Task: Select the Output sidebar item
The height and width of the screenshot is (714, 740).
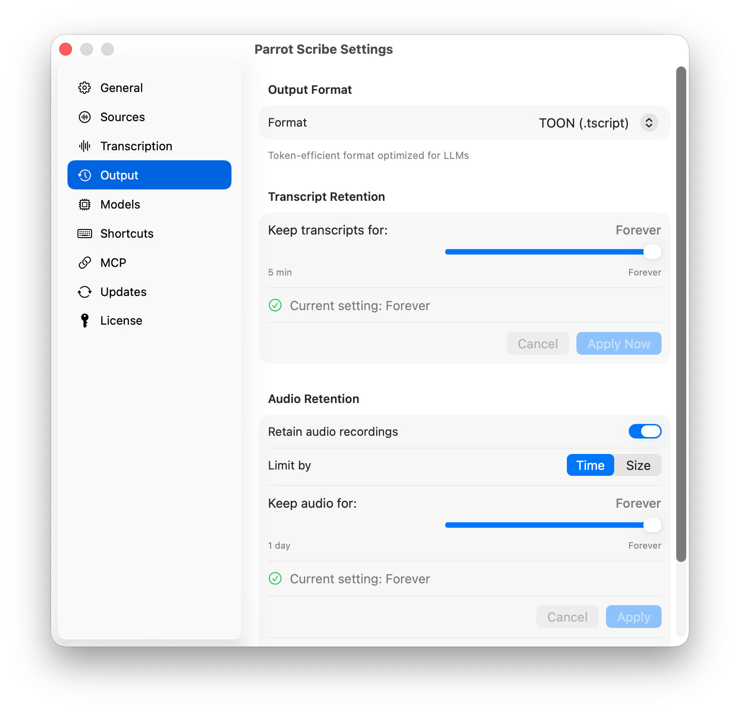Action: click(149, 175)
